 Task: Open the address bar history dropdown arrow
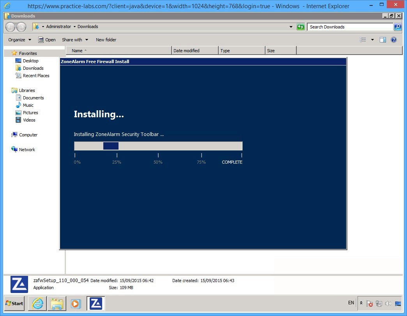(x=291, y=26)
